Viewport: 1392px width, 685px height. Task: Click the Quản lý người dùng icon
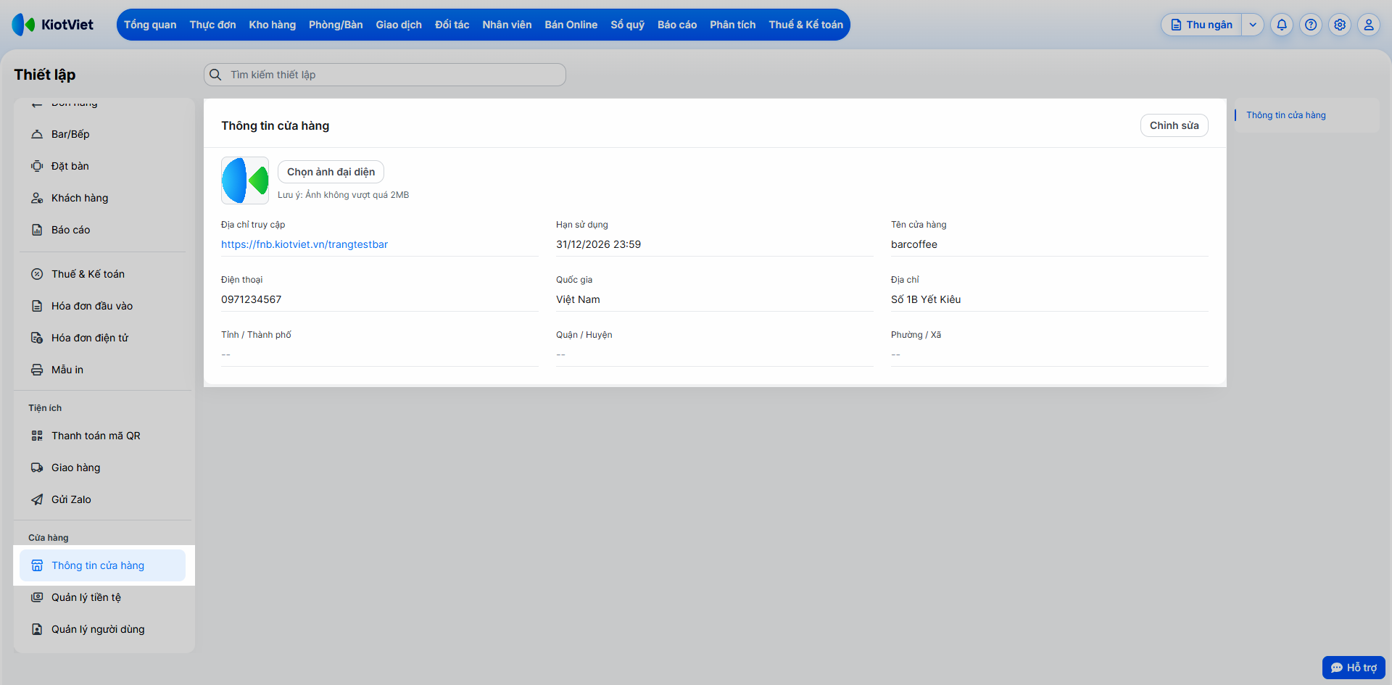[x=37, y=629]
